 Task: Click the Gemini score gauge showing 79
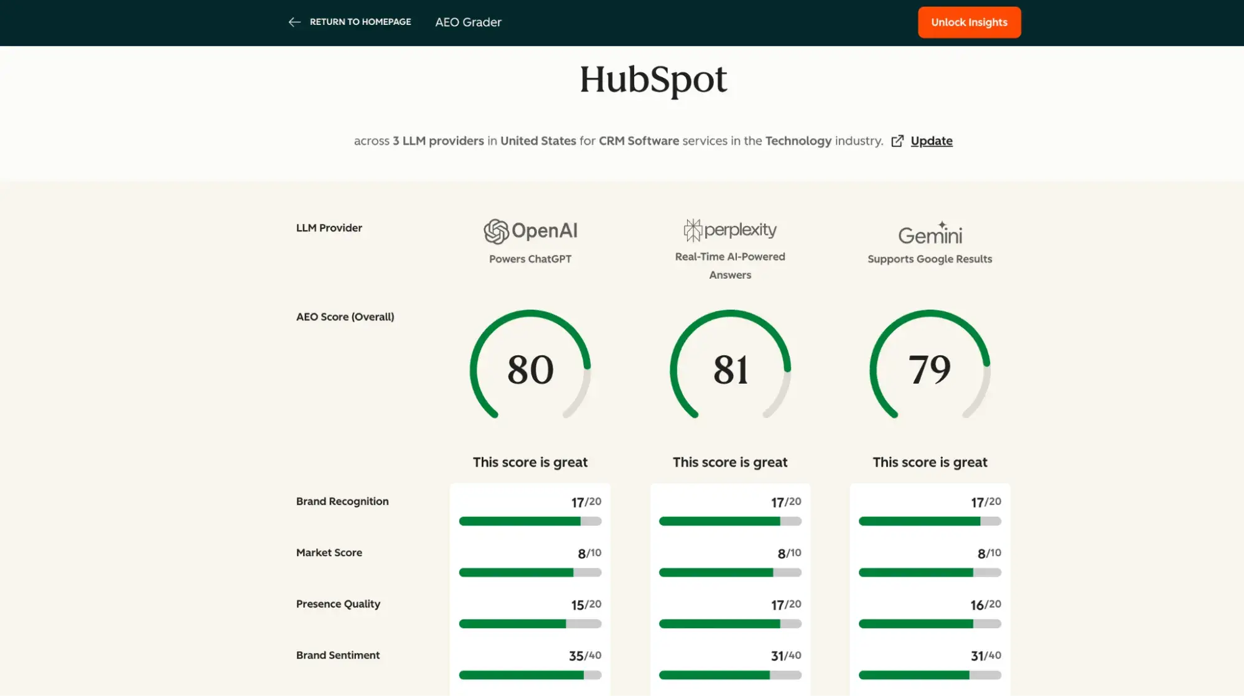click(929, 368)
